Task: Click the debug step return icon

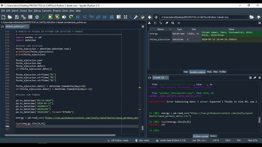Action: tap(98, 17)
